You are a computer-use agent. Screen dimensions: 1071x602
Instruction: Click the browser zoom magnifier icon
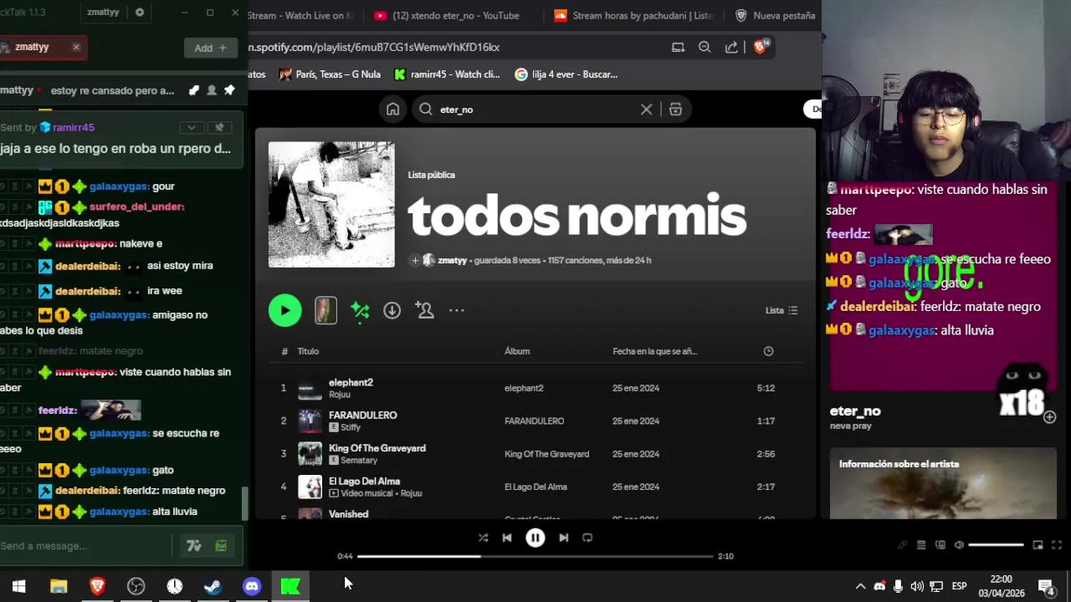[705, 48]
